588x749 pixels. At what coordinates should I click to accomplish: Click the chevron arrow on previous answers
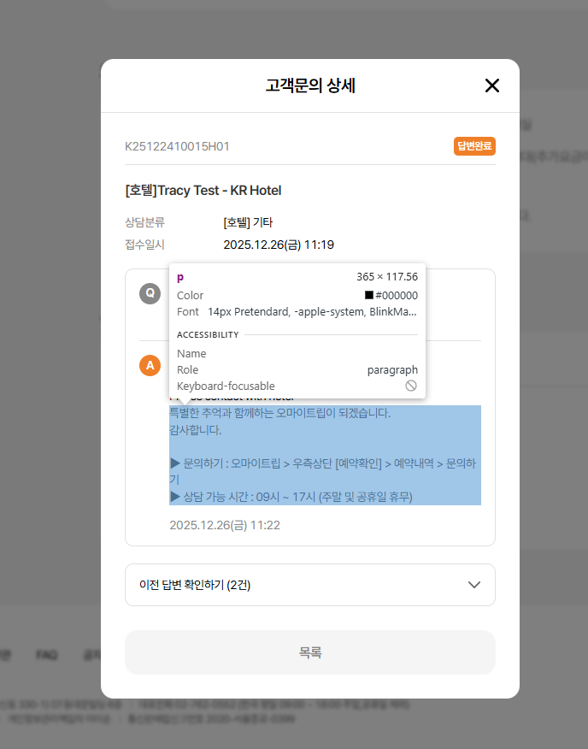pyautogui.click(x=473, y=585)
